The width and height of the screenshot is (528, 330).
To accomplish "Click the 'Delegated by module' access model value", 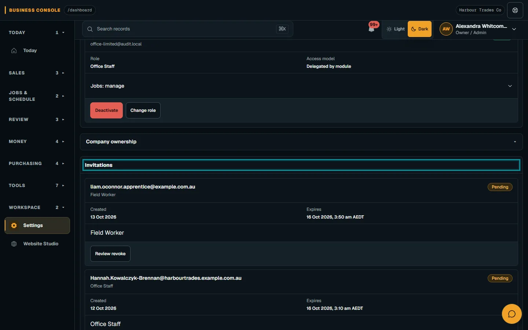I will [x=329, y=66].
